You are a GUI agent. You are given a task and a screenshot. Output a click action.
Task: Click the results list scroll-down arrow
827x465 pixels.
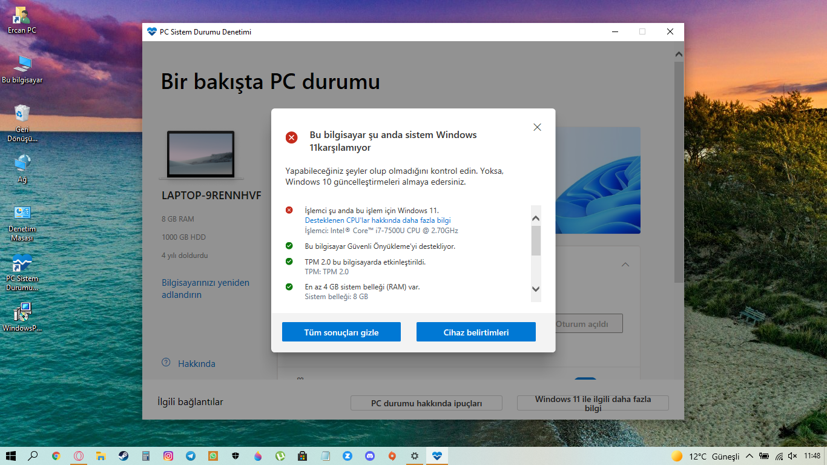pyautogui.click(x=536, y=289)
